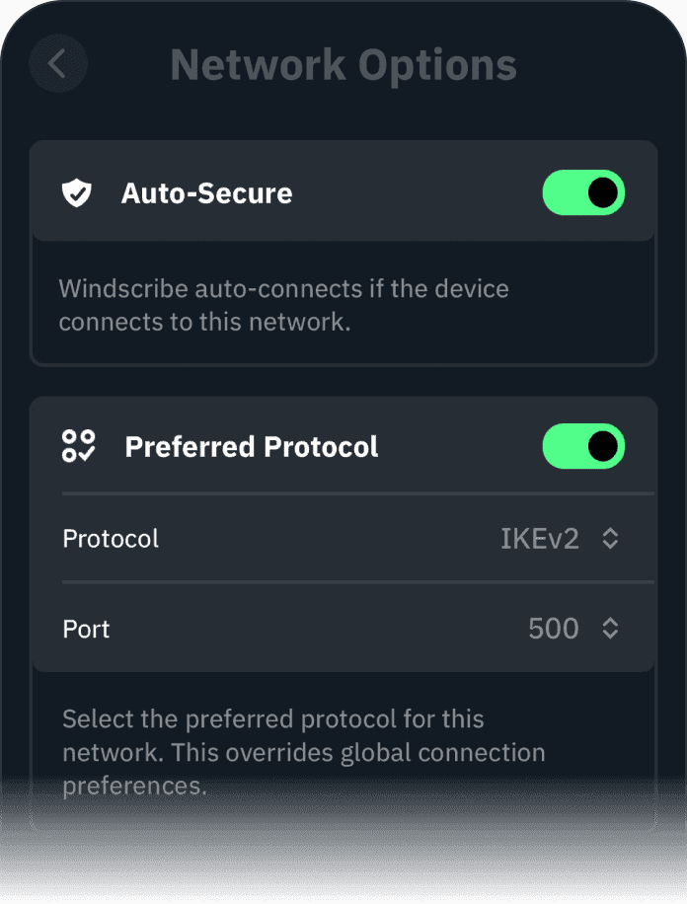
Task: Click the Auto-Secure heading text
Action: click(206, 192)
